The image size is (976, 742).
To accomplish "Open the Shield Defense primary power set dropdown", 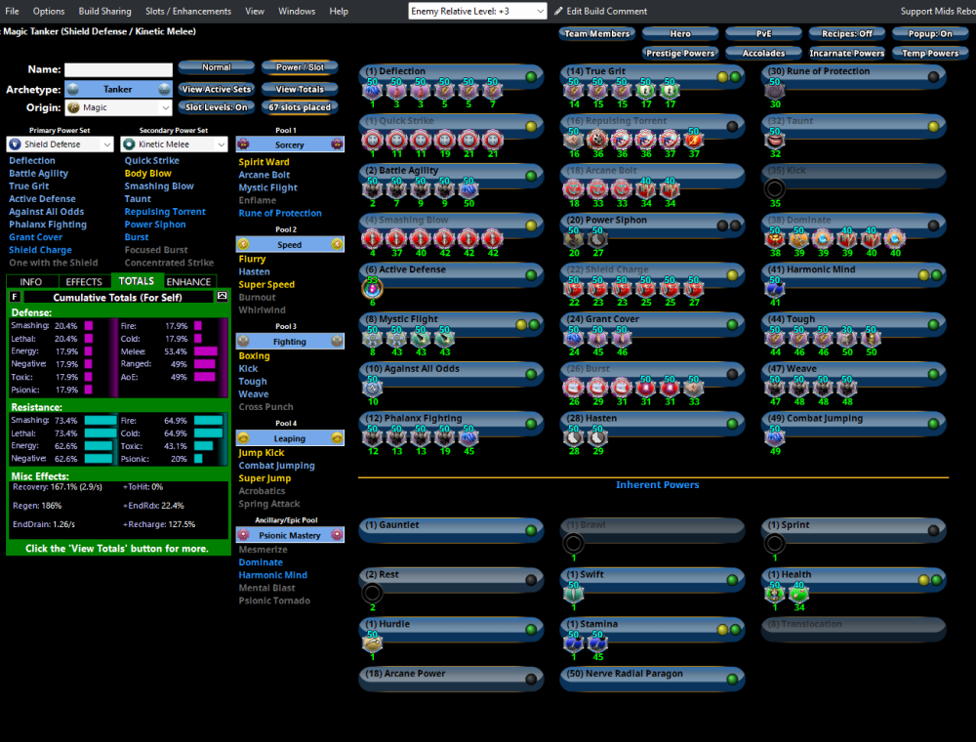I will [60, 144].
